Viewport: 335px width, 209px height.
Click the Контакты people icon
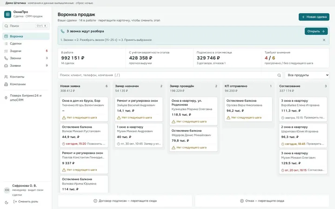6,77
